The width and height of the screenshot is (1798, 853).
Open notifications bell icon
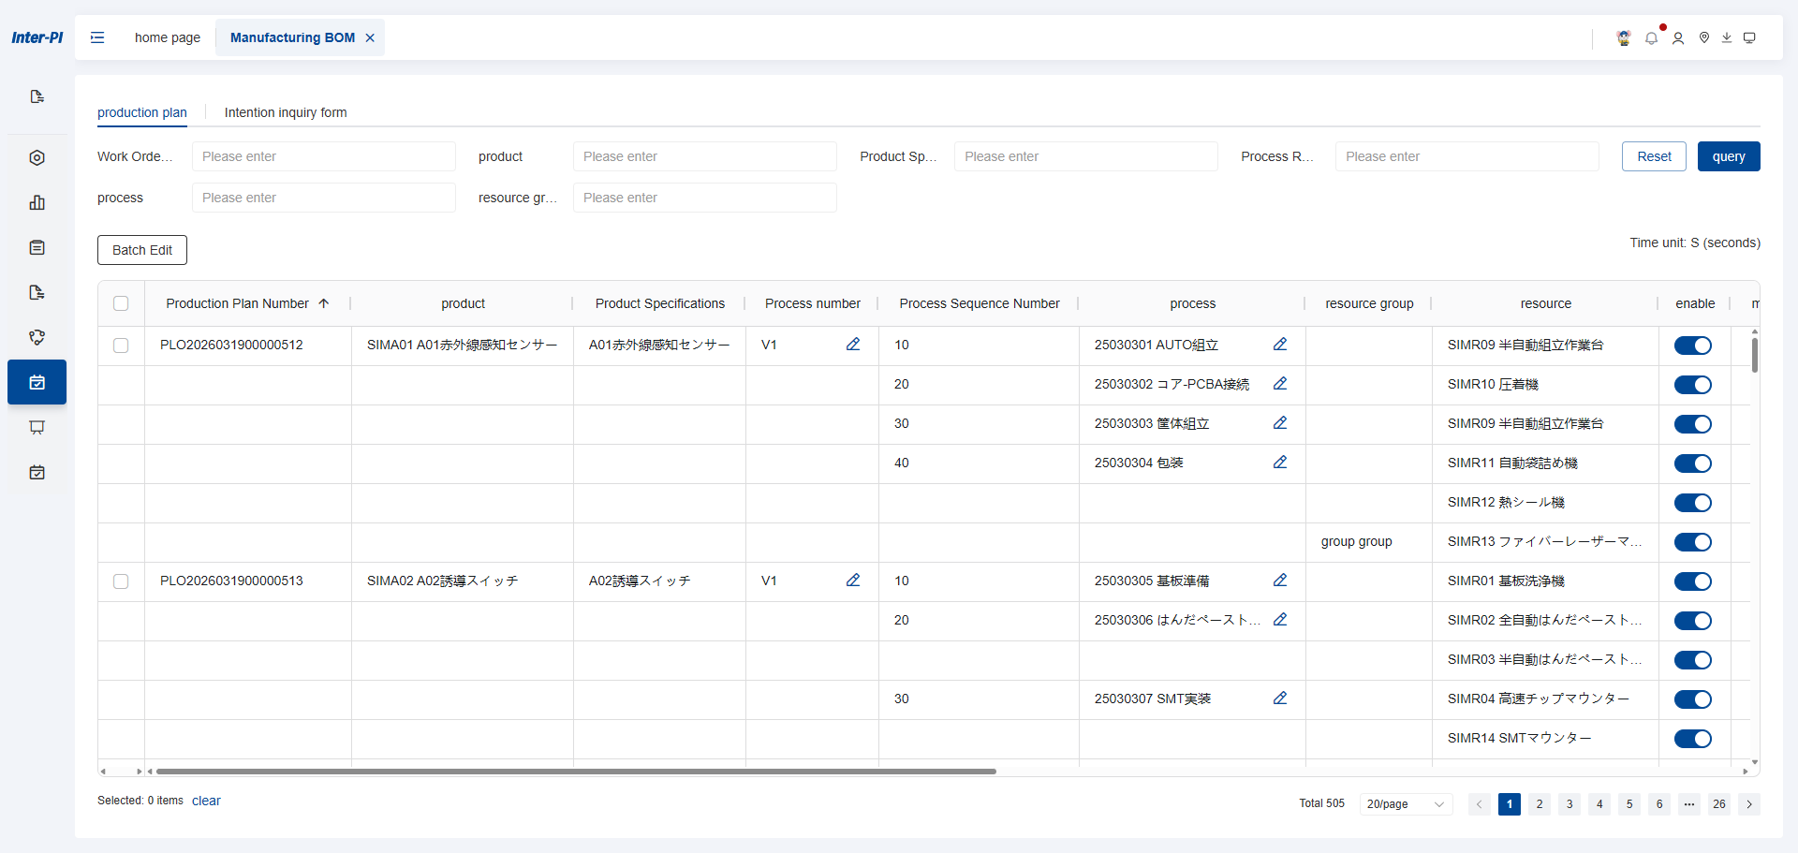(x=1651, y=38)
